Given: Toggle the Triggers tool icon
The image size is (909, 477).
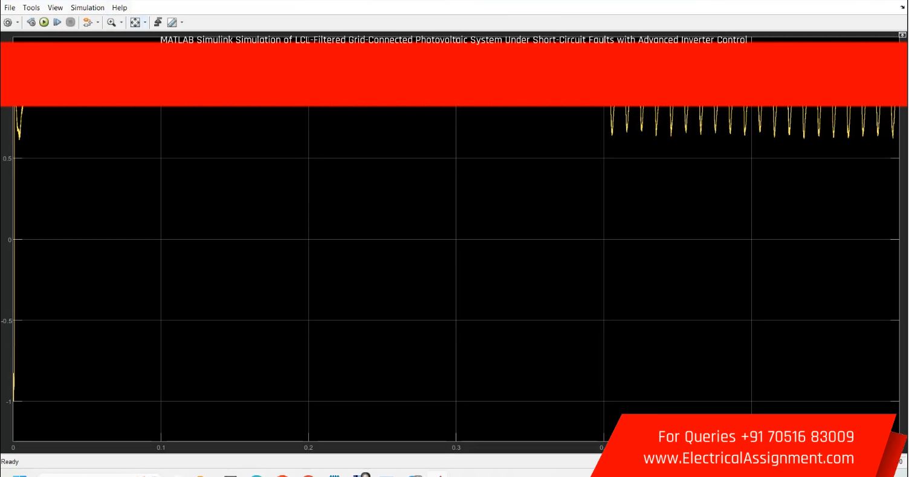Looking at the screenshot, I should 158,22.
